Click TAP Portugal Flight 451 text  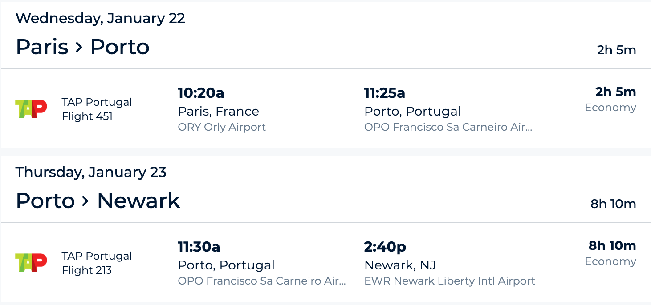click(97, 109)
